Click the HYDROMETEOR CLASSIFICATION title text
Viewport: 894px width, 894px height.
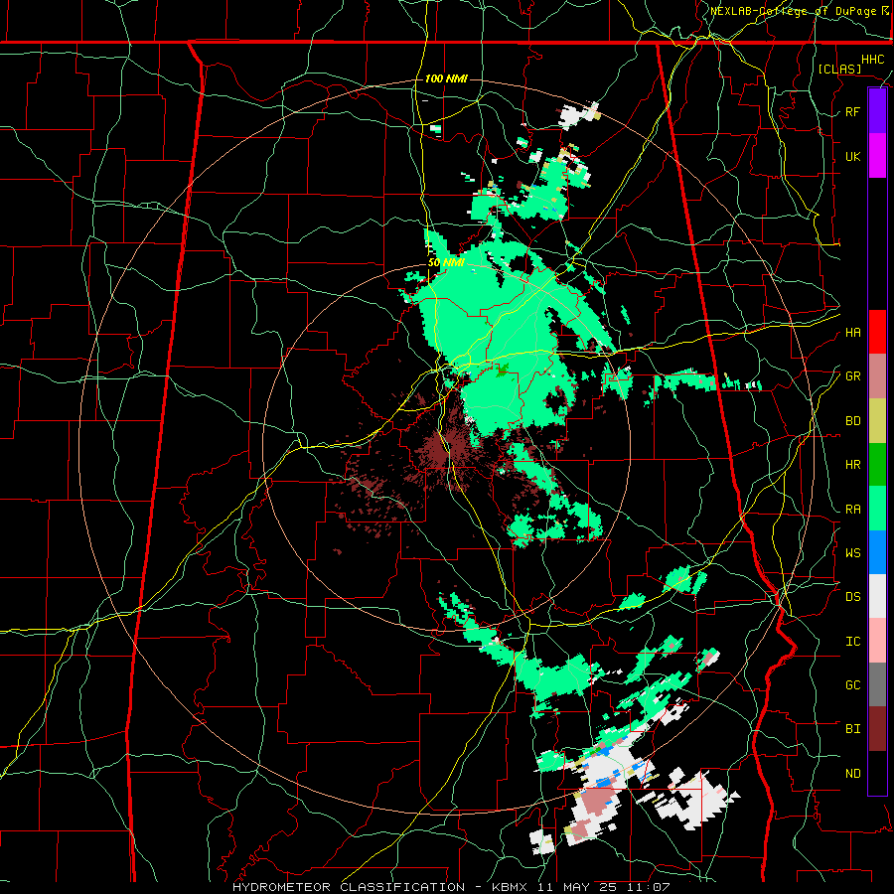tap(349, 887)
